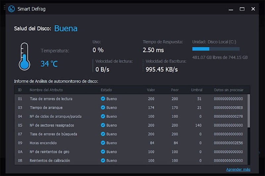Click the Datos sin procesar column header
The width and height of the screenshot is (265, 176).
[229, 90]
